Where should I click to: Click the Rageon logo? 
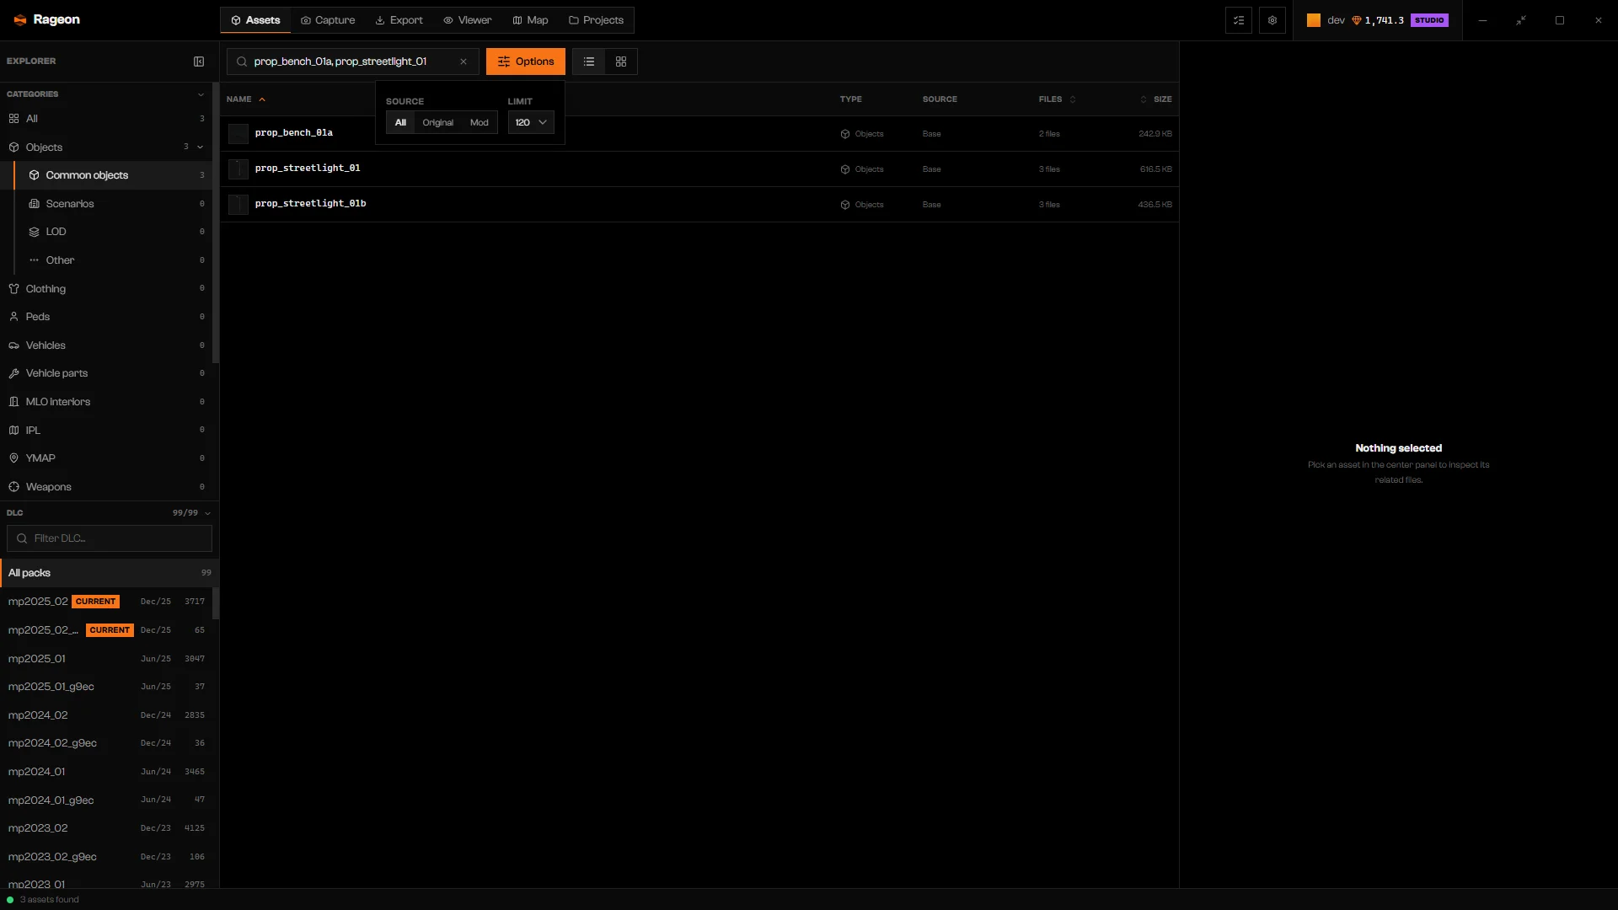pos(47,19)
